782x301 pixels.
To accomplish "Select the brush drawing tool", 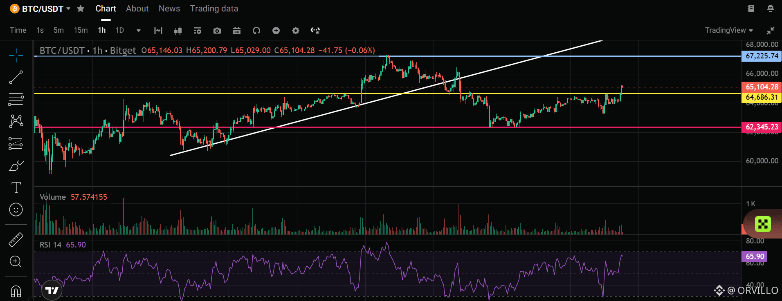I will pos(16,165).
